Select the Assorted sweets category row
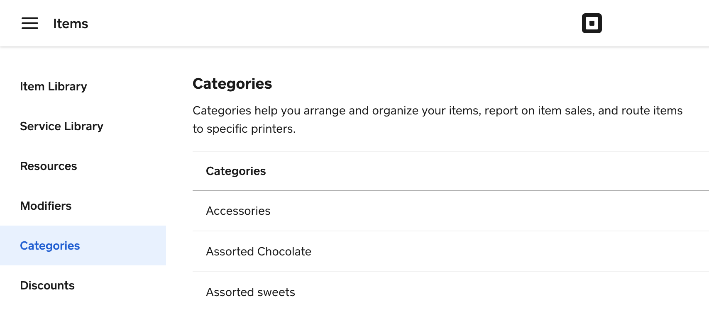The width and height of the screenshot is (709, 311). coord(250,292)
